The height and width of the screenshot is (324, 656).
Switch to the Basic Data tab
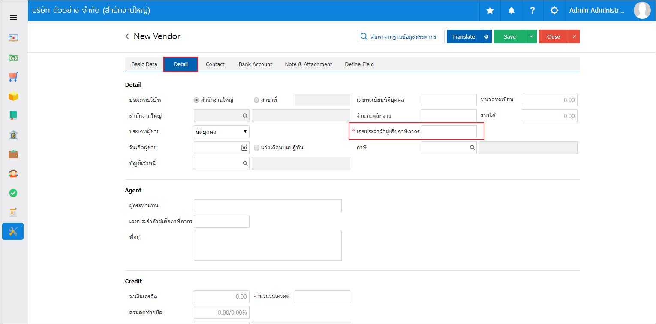click(144, 64)
